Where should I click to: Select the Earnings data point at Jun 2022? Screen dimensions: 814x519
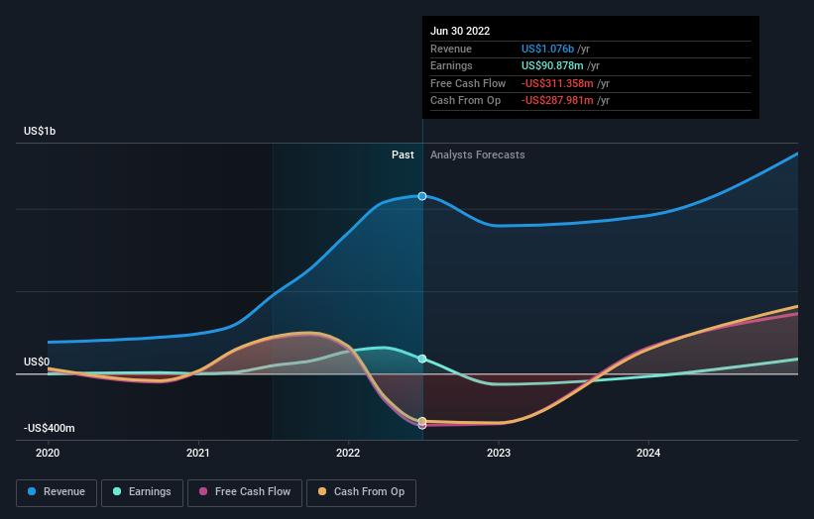pyautogui.click(x=422, y=359)
